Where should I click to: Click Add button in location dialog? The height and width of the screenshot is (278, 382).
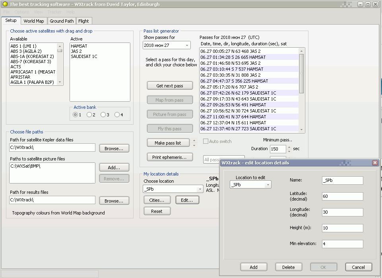point(253,267)
